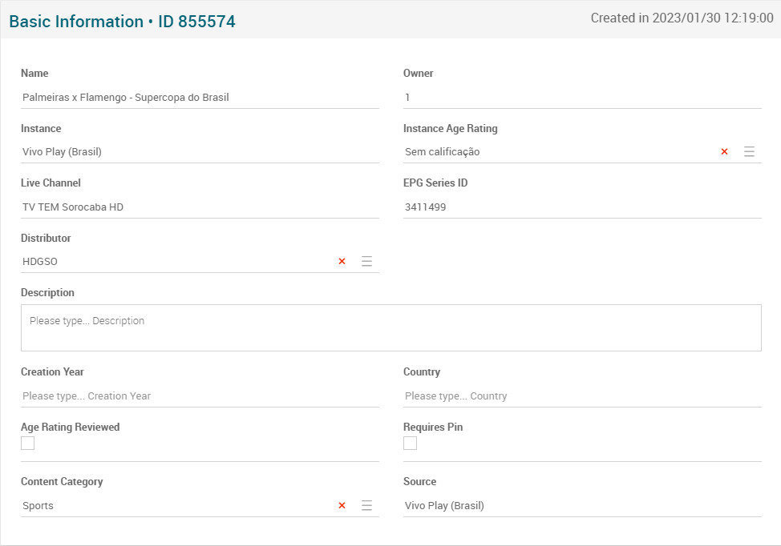
Task: Enable the Requires Pin checkbox
Action: pyautogui.click(x=411, y=444)
